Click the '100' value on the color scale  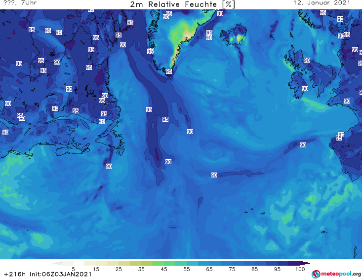(300, 269)
